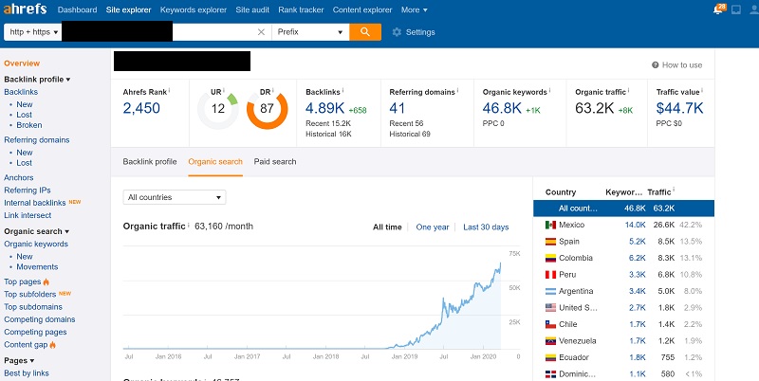The width and height of the screenshot is (759, 381).
Task: Click the United States flag icon
Action: tap(550, 307)
